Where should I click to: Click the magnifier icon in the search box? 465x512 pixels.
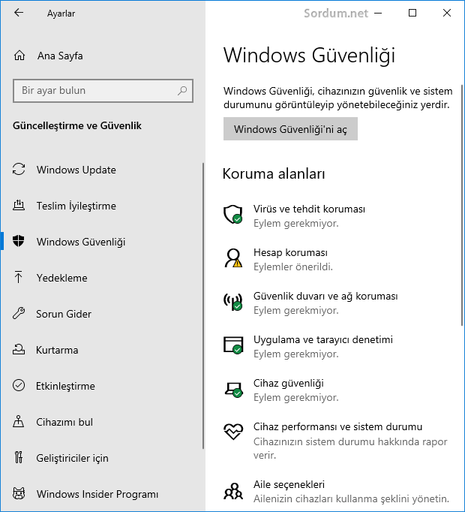182,90
